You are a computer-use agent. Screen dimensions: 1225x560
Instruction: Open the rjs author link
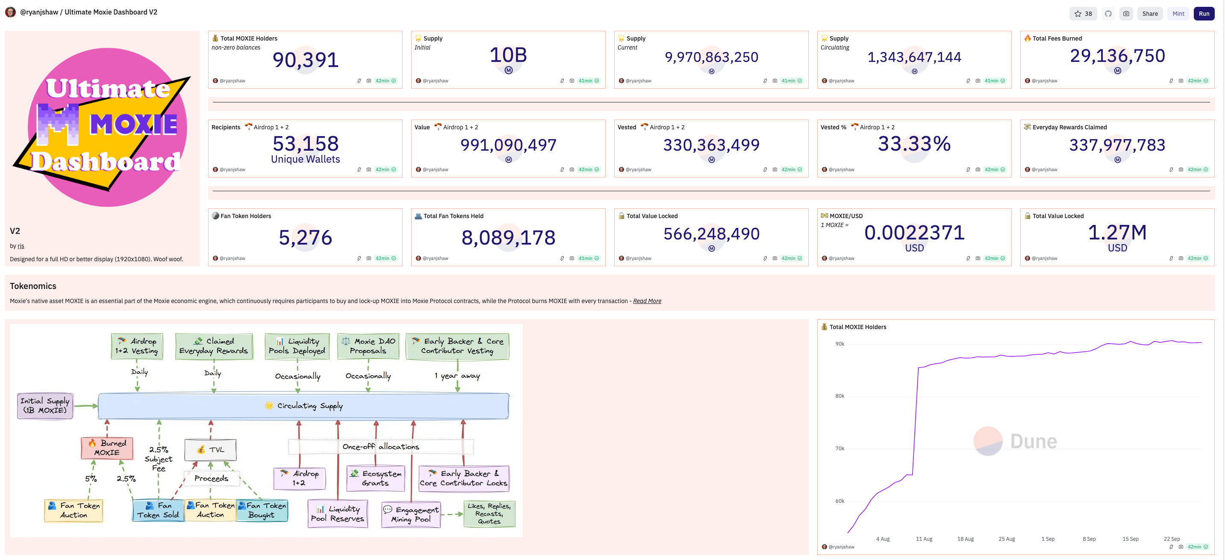point(21,246)
